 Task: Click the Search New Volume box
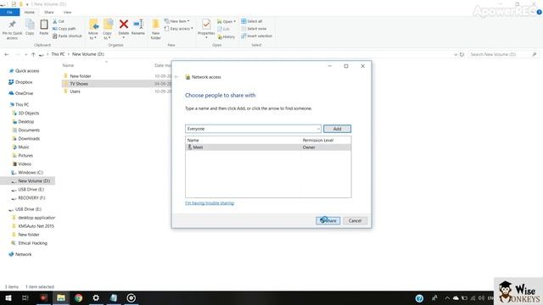point(503,54)
